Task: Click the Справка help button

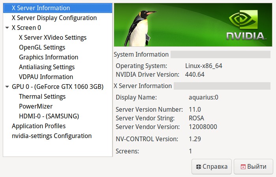Action: pyautogui.click(x=211, y=166)
